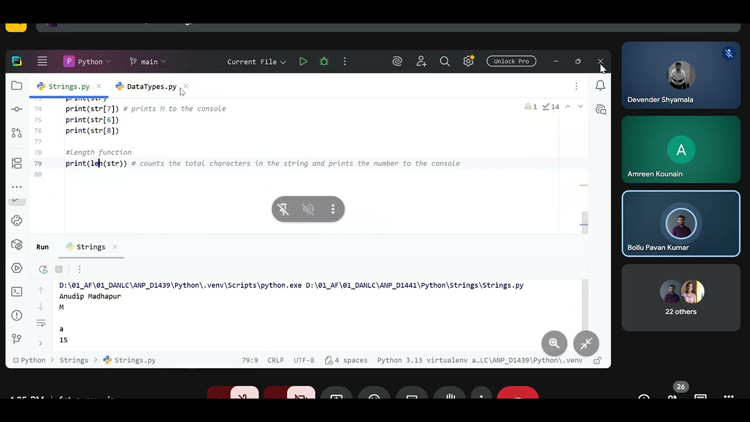Start debugging with the bug icon
The width and height of the screenshot is (750, 422).
click(324, 62)
